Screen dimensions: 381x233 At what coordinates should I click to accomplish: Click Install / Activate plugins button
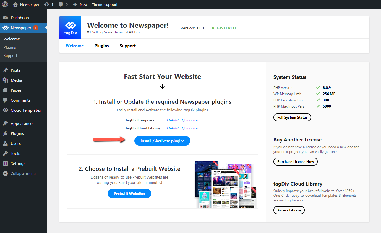162,141
